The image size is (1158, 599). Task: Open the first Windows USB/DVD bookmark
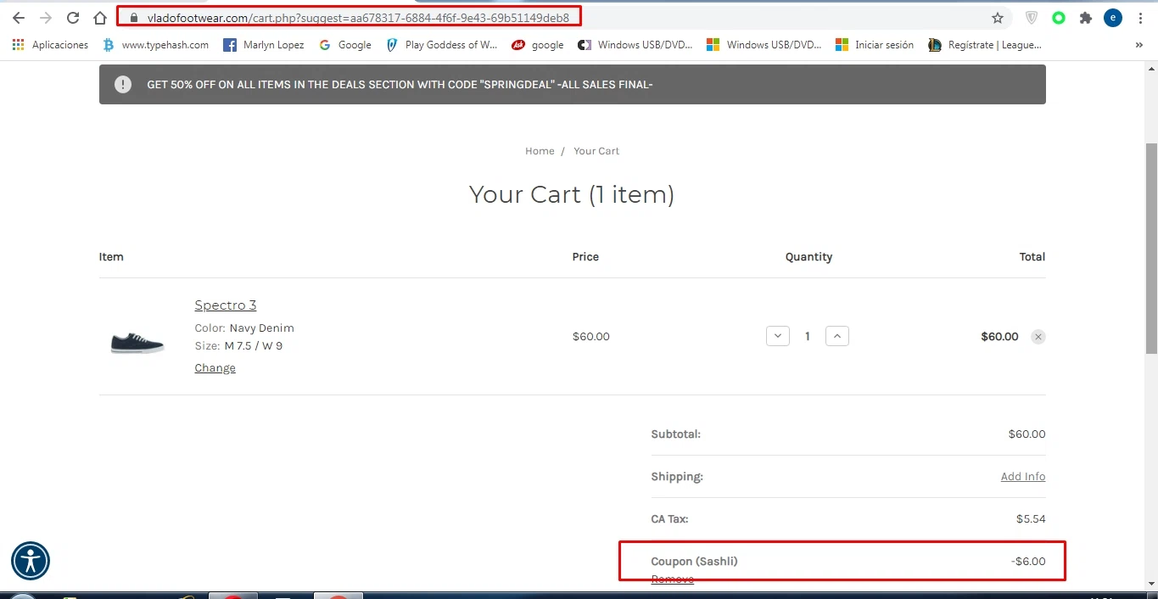[x=635, y=45]
